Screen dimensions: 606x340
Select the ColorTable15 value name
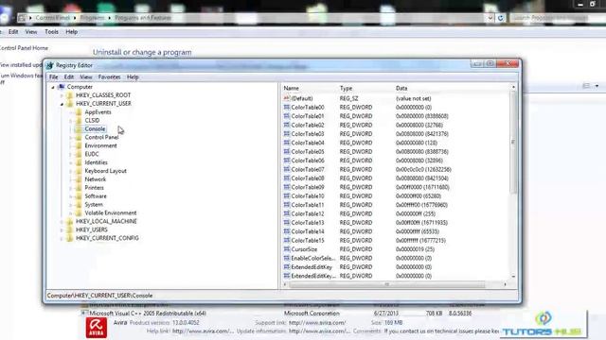coord(308,241)
